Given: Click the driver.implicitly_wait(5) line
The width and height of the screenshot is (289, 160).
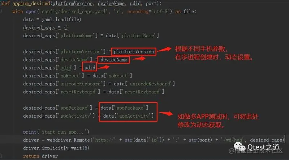Looking at the screenshot, I should click(56, 148).
